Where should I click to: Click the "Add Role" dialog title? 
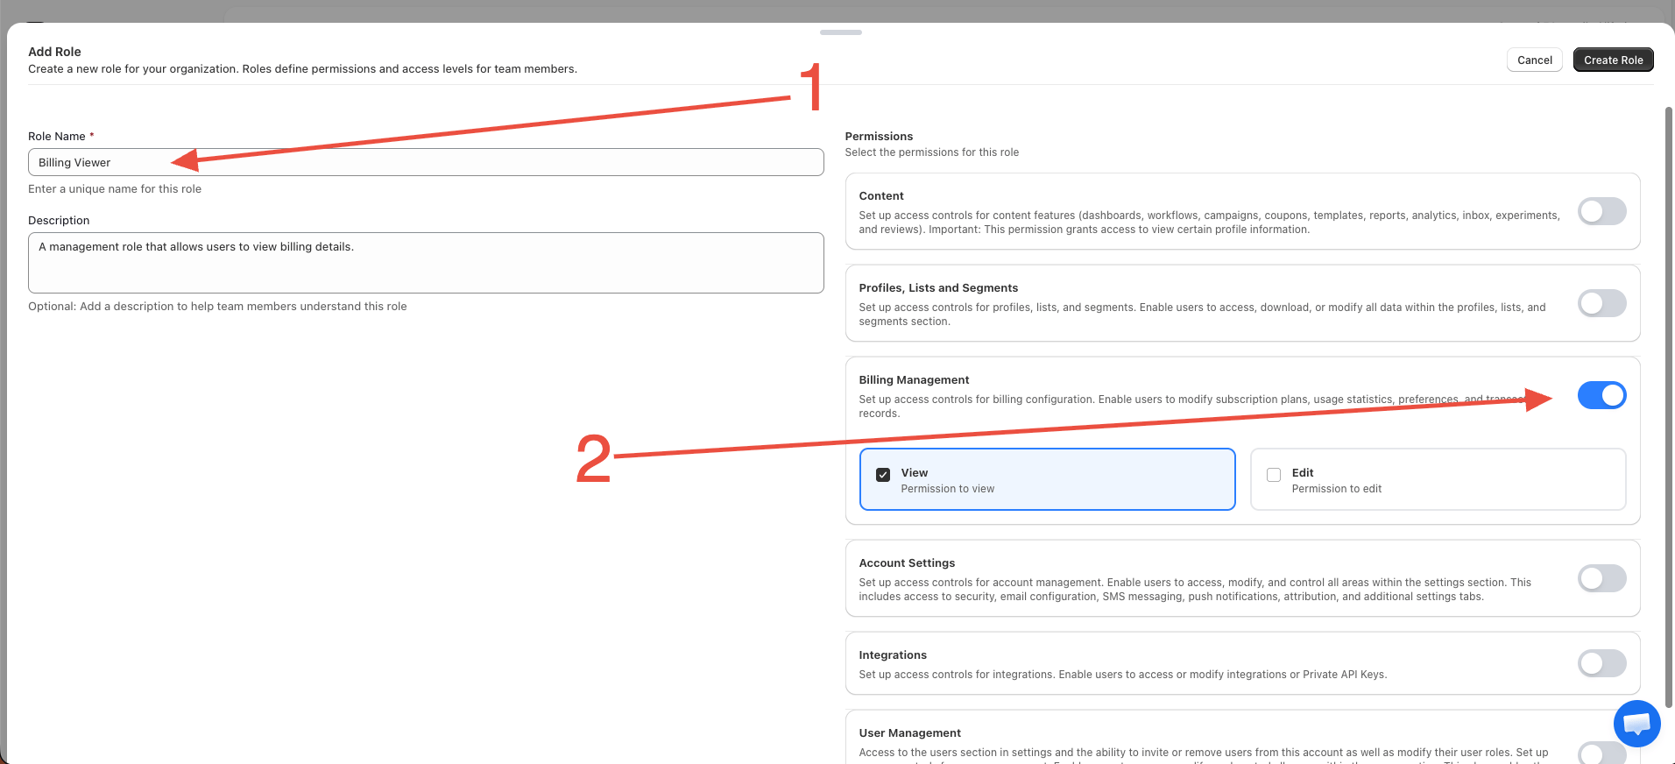pos(54,52)
